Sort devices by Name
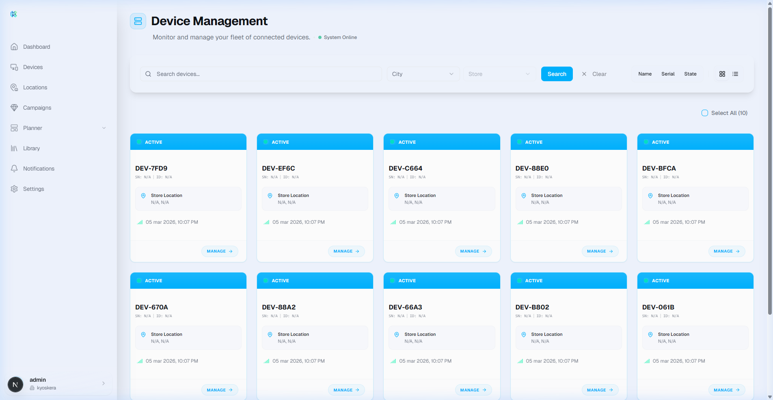The image size is (773, 400). click(645, 74)
